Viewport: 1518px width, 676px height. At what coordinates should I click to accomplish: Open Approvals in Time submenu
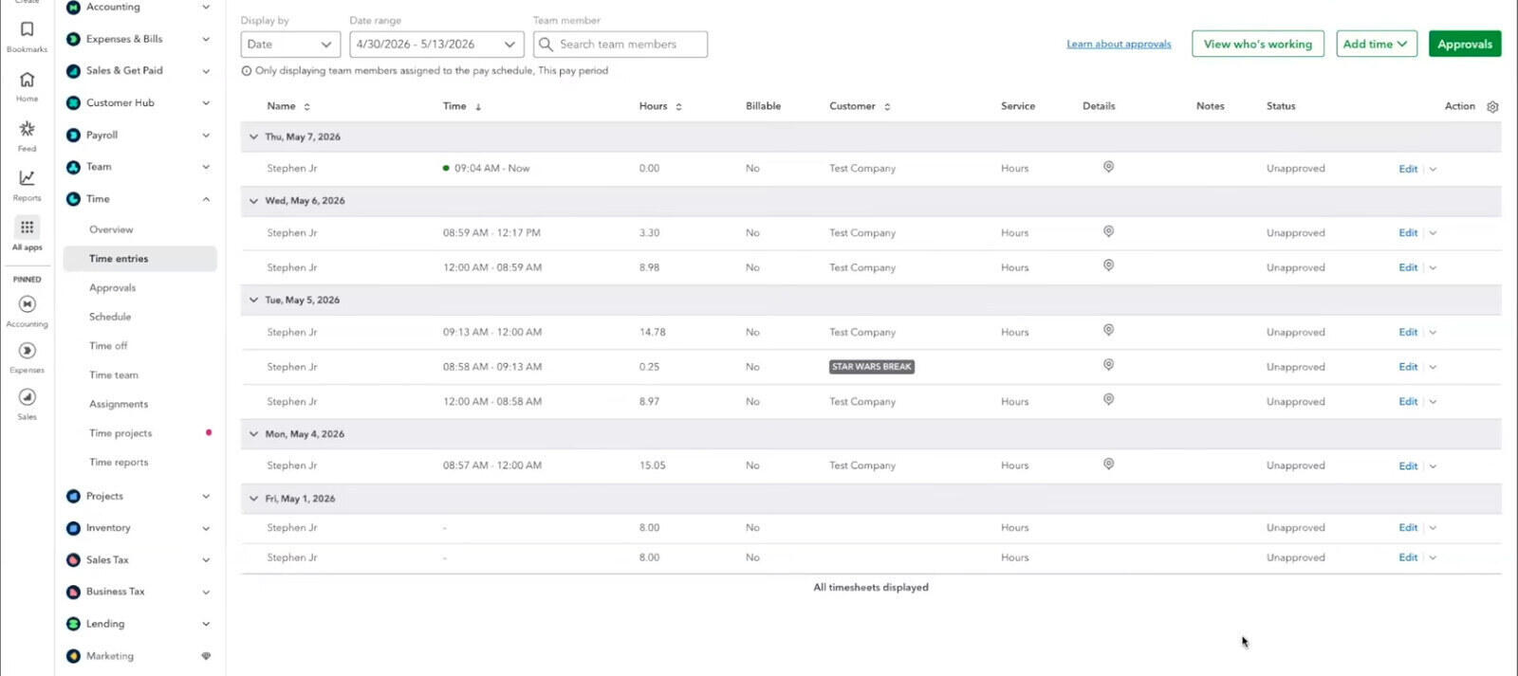pos(113,288)
